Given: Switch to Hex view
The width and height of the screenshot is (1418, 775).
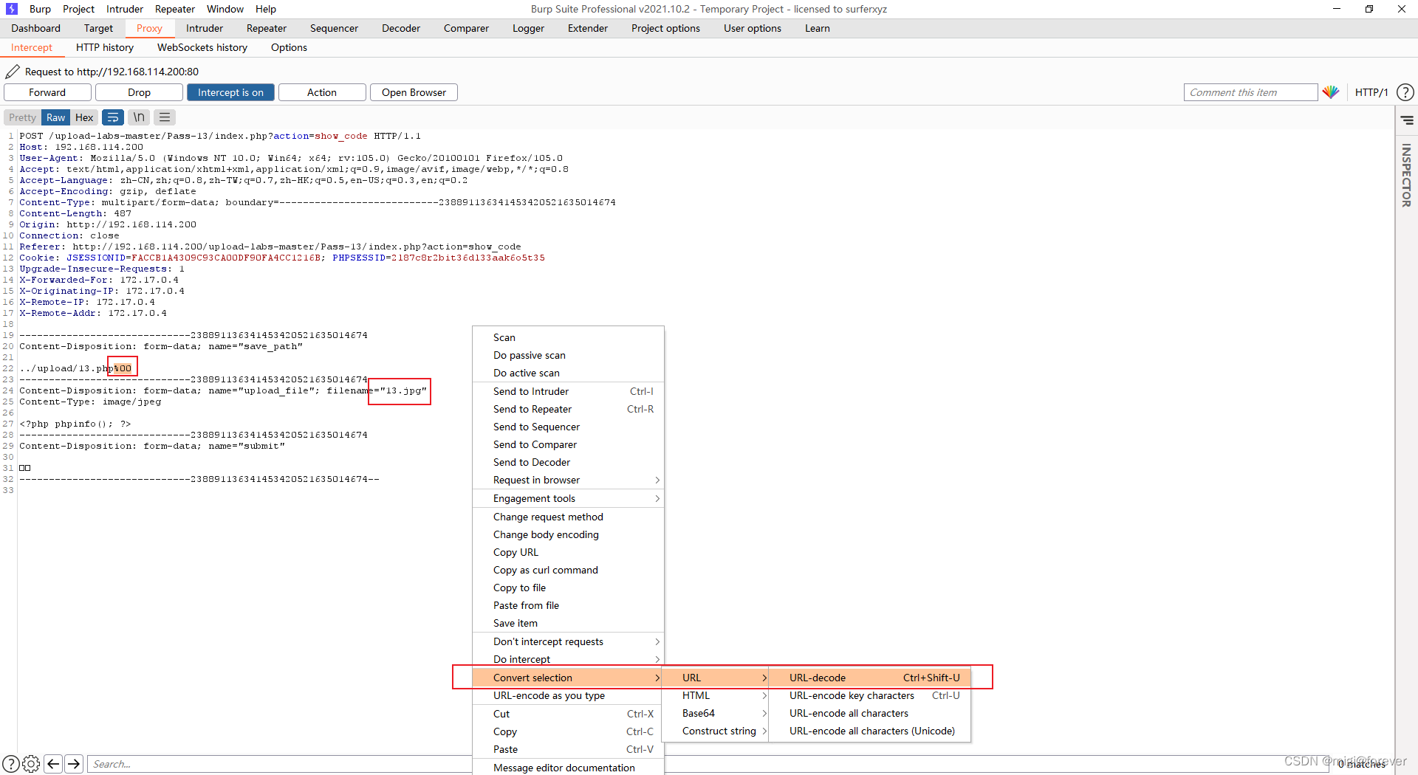Looking at the screenshot, I should tap(84, 117).
